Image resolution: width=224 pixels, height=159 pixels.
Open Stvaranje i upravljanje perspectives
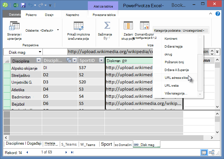coord(14,31)
